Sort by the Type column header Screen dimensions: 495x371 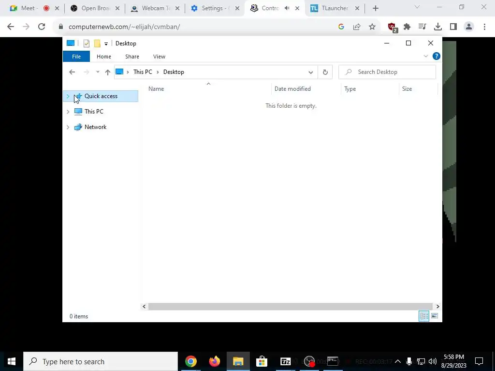point(370,89)
